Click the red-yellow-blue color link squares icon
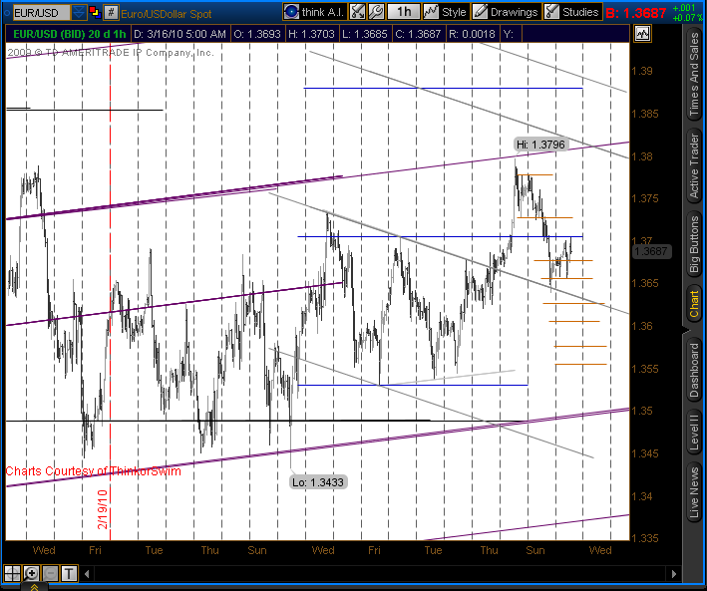Viewport: 707px width, 591px height. [x=95, y=12]
